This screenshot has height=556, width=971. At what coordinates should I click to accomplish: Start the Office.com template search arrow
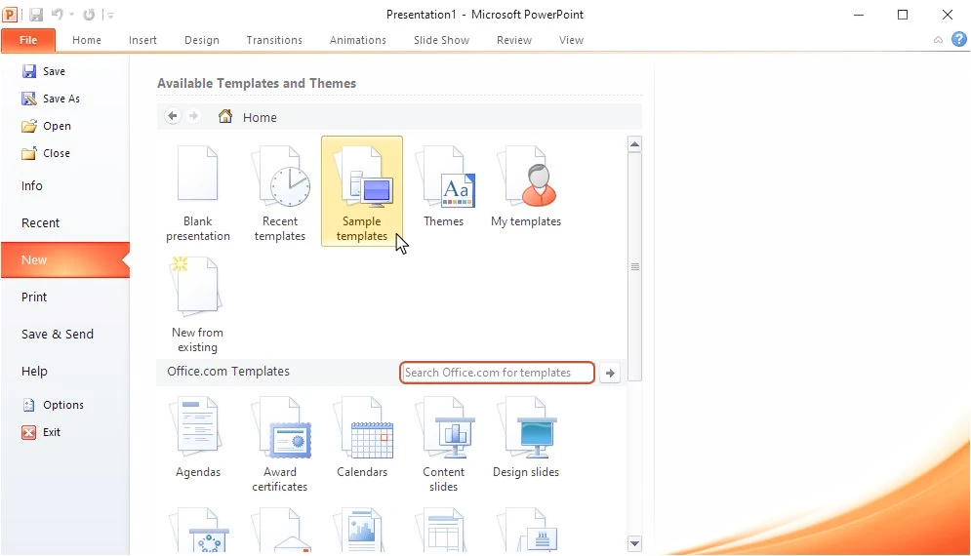(x=610, y=373)
